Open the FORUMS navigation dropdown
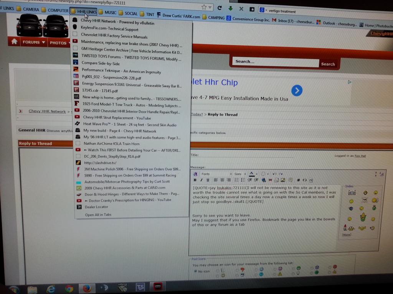Viewport: 393px width, 294px height. [33, 42]
